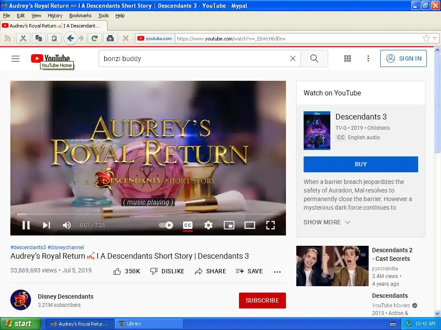Open the Disney Descendants channel avatar

[x=21, y=300]
